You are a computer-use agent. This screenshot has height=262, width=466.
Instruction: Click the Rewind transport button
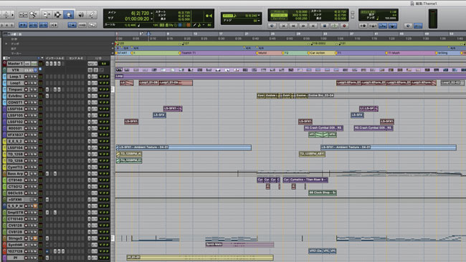(x=293, y=26)
